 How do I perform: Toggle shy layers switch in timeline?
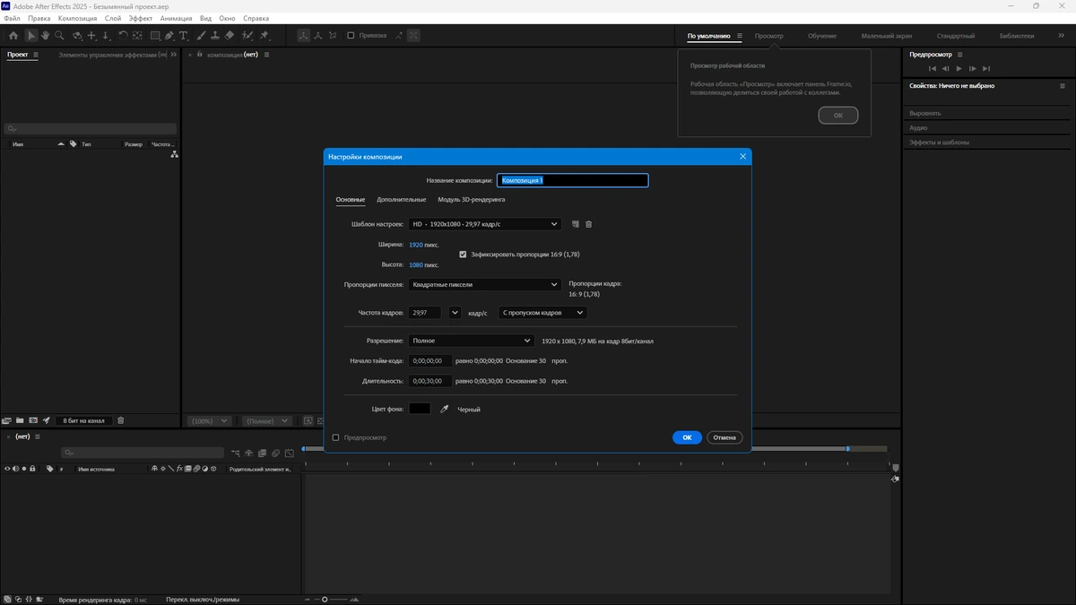[x=249, y=453]
